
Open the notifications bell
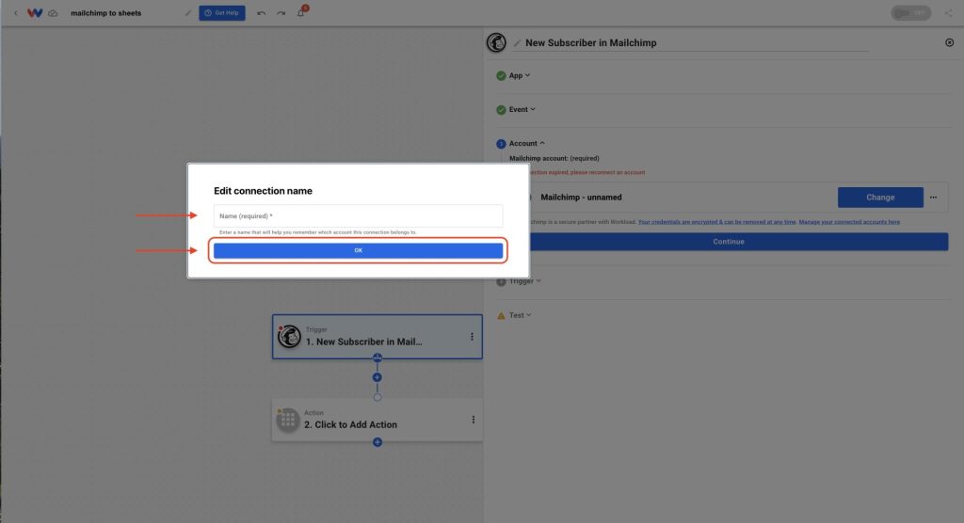[x=301, y=12]
